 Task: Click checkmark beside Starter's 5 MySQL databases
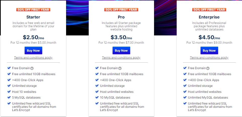pyautogui.click(x=9, y=97)
